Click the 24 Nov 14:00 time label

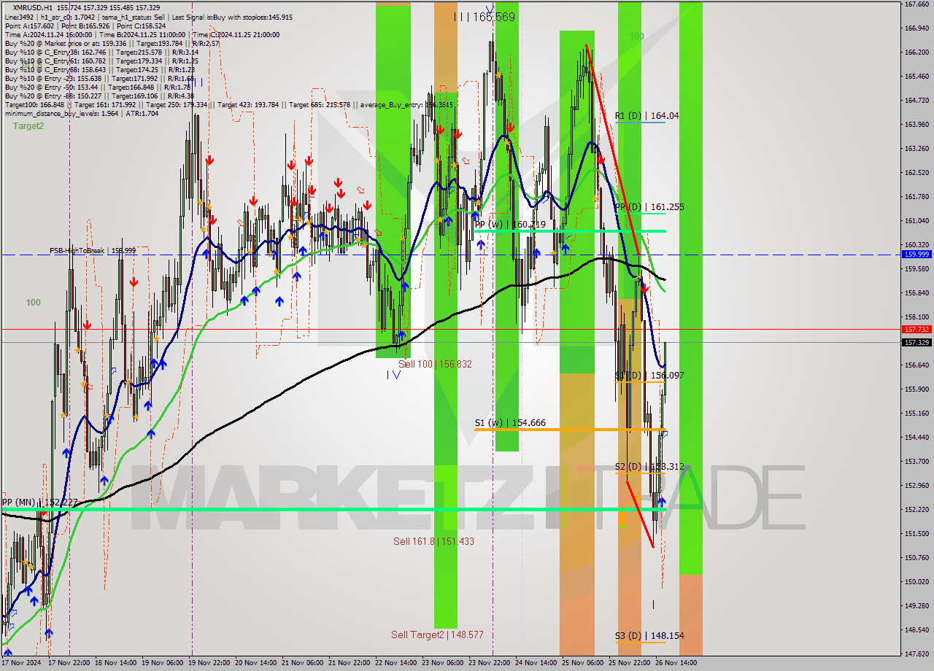536,664
